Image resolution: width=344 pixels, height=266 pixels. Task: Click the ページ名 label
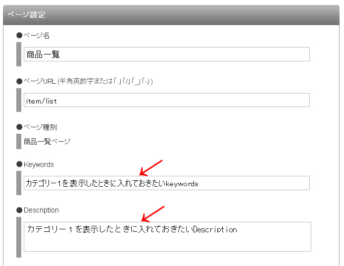36,35
